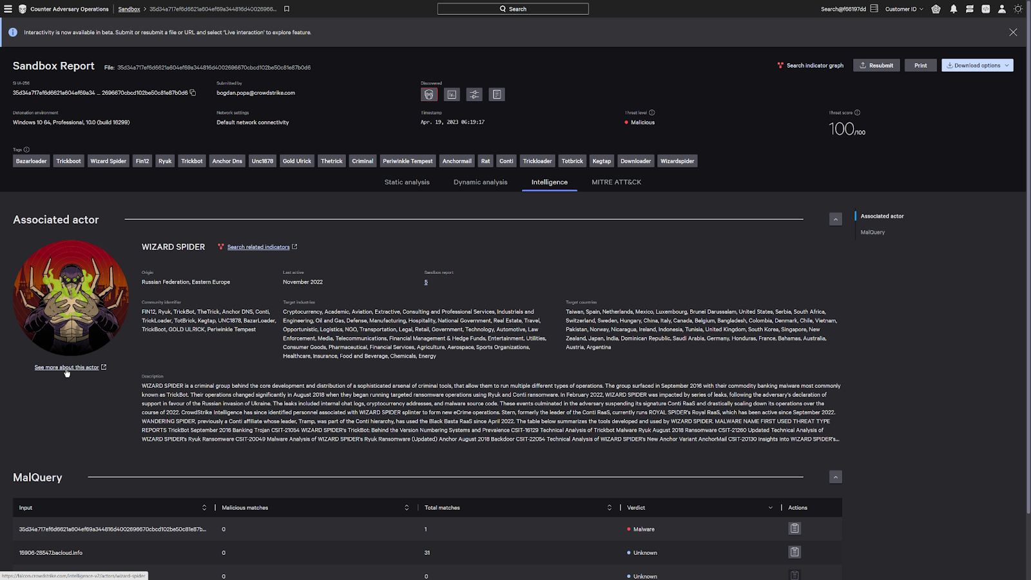Open the Sandbox report count 5 link

click(x=426, y=282)
